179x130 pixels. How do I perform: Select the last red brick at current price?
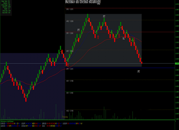coord(142,63)
